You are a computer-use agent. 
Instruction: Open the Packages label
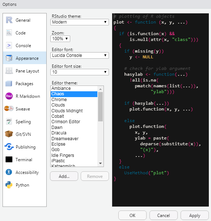point(24,84)
